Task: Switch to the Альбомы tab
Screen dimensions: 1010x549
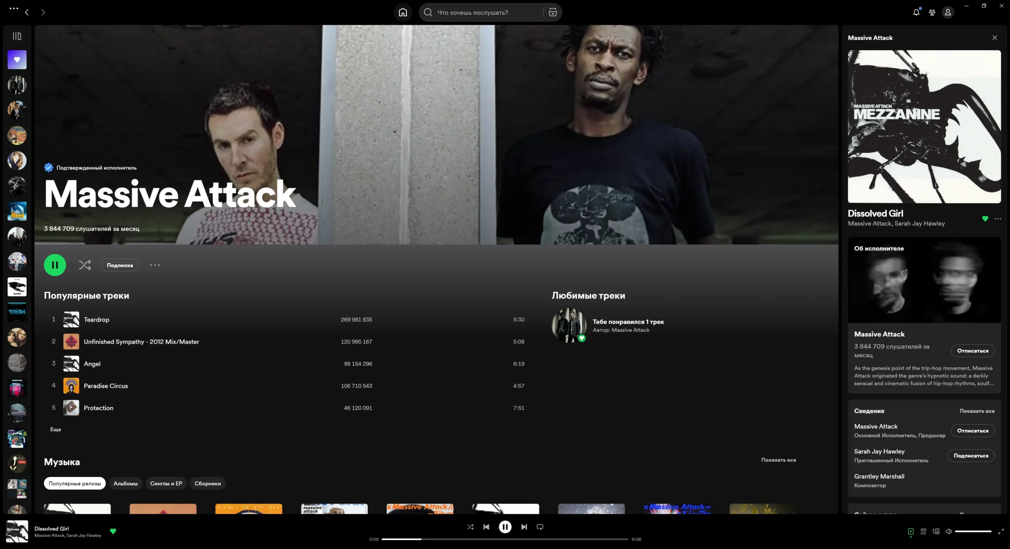Action: click(125, 483)
